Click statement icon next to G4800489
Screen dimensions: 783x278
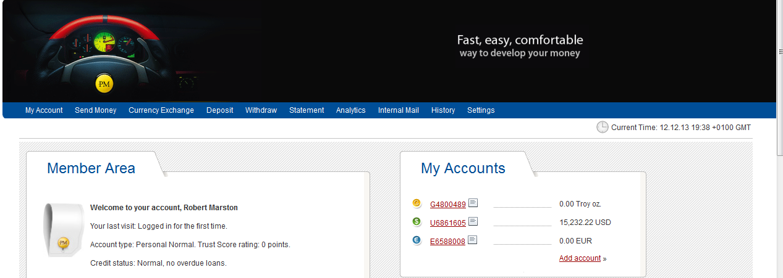coord(473,203)
